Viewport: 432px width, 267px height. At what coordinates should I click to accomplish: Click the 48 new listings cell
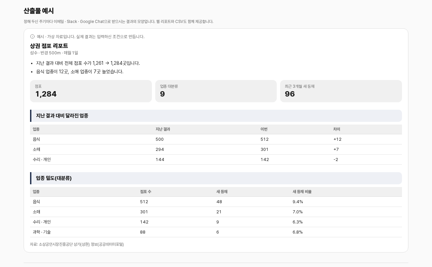[x=219, y=202]
